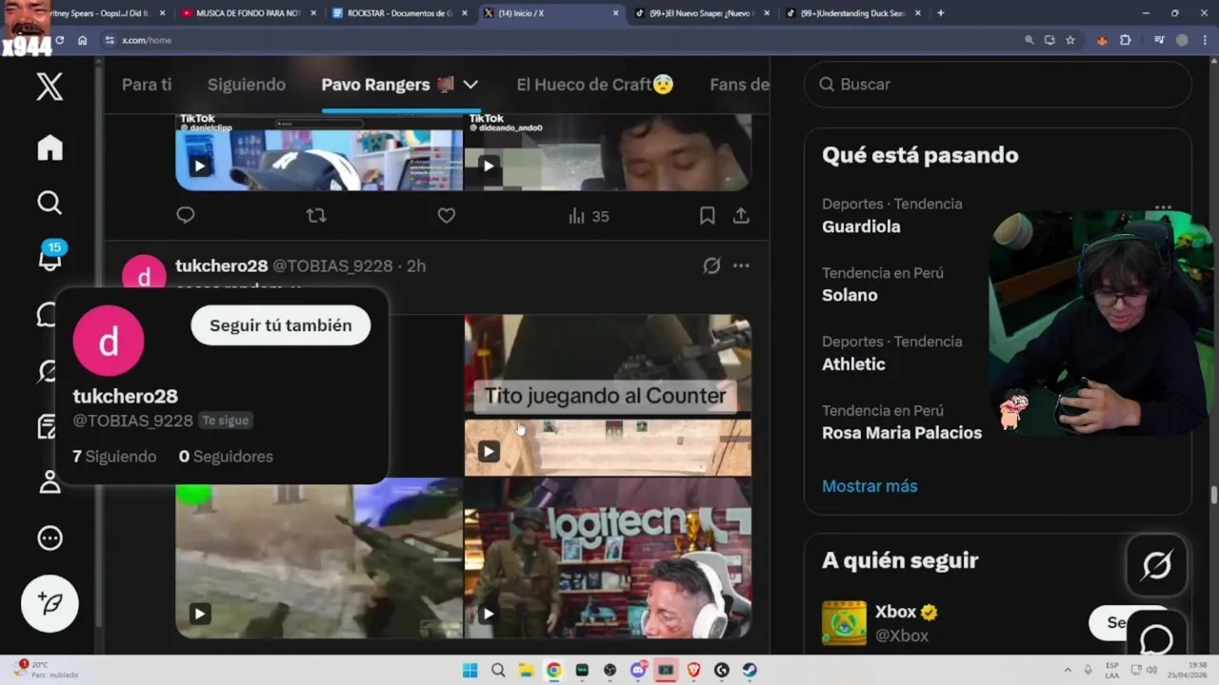
Task: View analytics showing 35 views
Action: click(x=589, y=216)
